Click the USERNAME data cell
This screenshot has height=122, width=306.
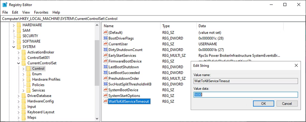pos(208,44)
